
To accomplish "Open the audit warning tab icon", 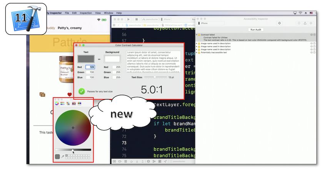I will 305,23.
